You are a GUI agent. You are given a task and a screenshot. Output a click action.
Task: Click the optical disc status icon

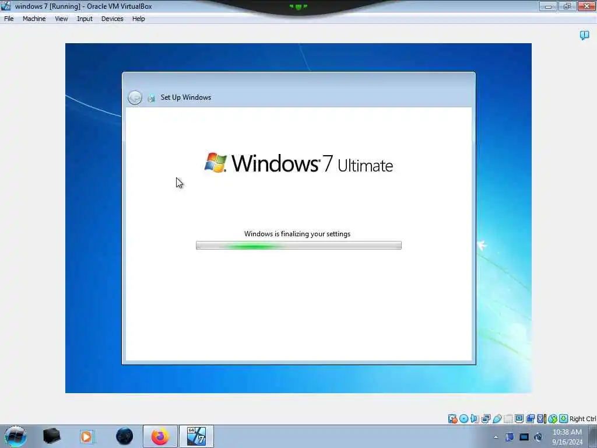click(x=463, y=419)
